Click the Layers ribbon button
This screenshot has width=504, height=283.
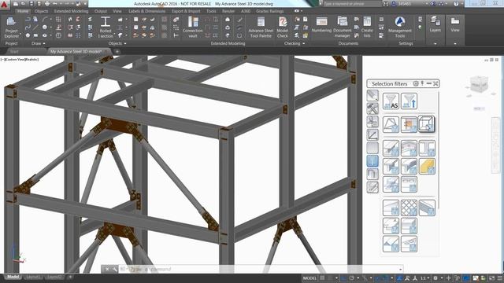pos(435,25)
